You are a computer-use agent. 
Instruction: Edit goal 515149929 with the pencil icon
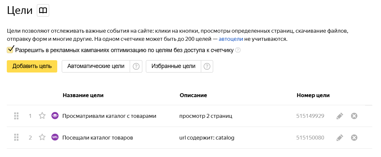click(340, 116)
